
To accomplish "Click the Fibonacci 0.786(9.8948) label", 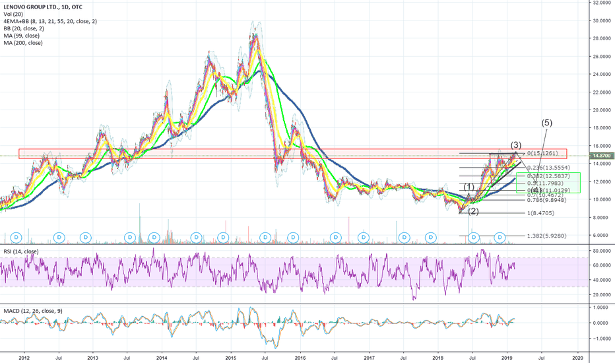I will (x=547, y=200).
